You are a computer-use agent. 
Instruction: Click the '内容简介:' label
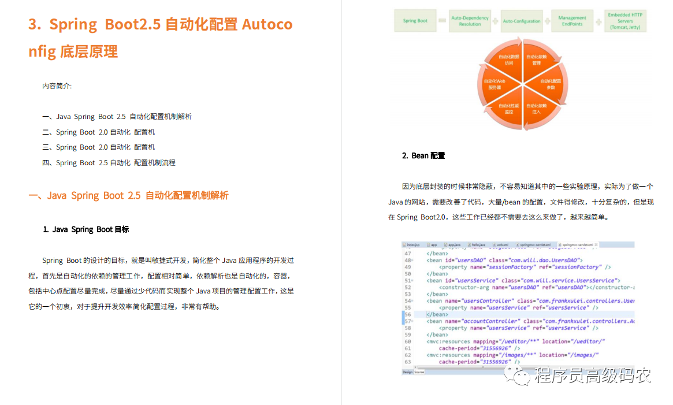[x=57, y=86]
